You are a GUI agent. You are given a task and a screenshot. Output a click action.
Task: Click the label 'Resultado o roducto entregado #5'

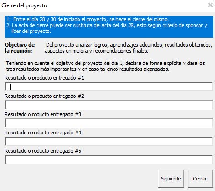click(43, 151)
